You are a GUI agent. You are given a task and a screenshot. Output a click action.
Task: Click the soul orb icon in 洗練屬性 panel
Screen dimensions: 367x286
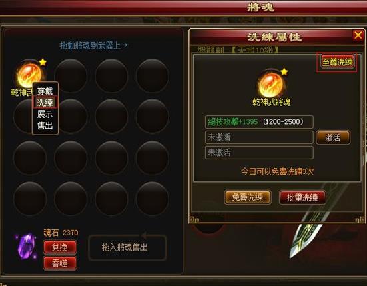click(x=271, y=85)
